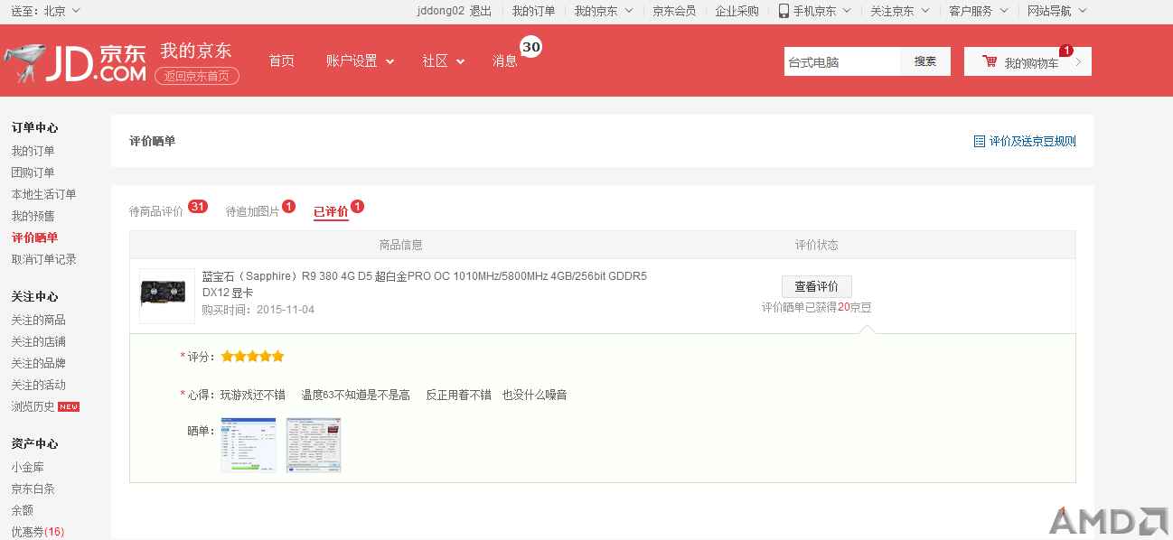The height and width of the screenshot is (540, 1173).
Task: Open the 社区 dropdown menu
Action: [x=444, y=61]
